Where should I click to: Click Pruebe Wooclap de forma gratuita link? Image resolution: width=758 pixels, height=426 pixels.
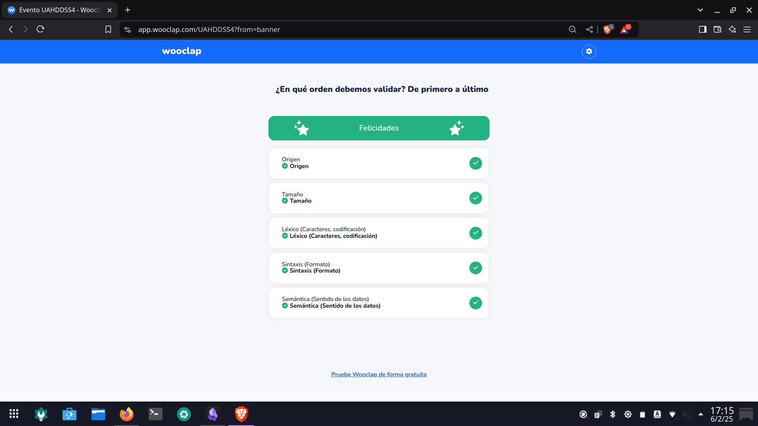click(379, 374)
